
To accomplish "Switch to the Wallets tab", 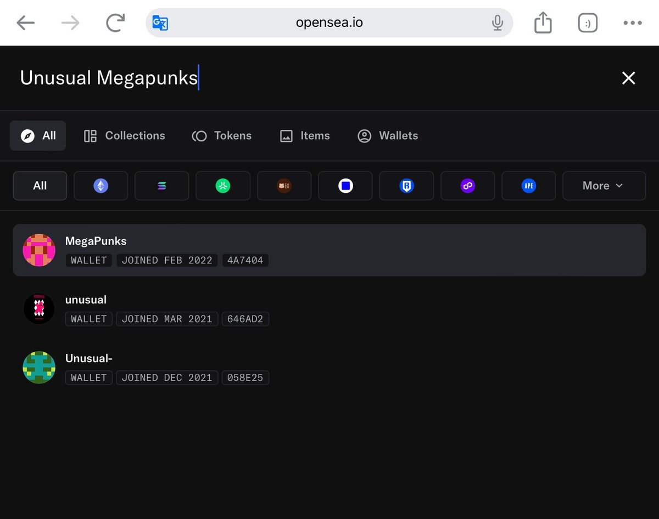I will pyautogui.click(x=388, y=136).
